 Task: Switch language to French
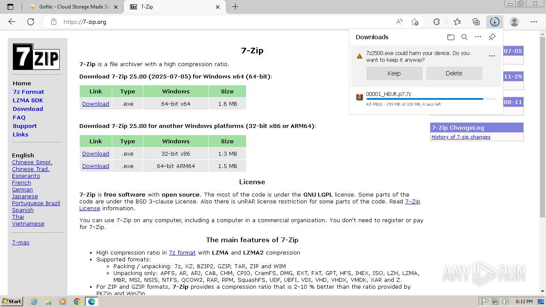point(21,182)
